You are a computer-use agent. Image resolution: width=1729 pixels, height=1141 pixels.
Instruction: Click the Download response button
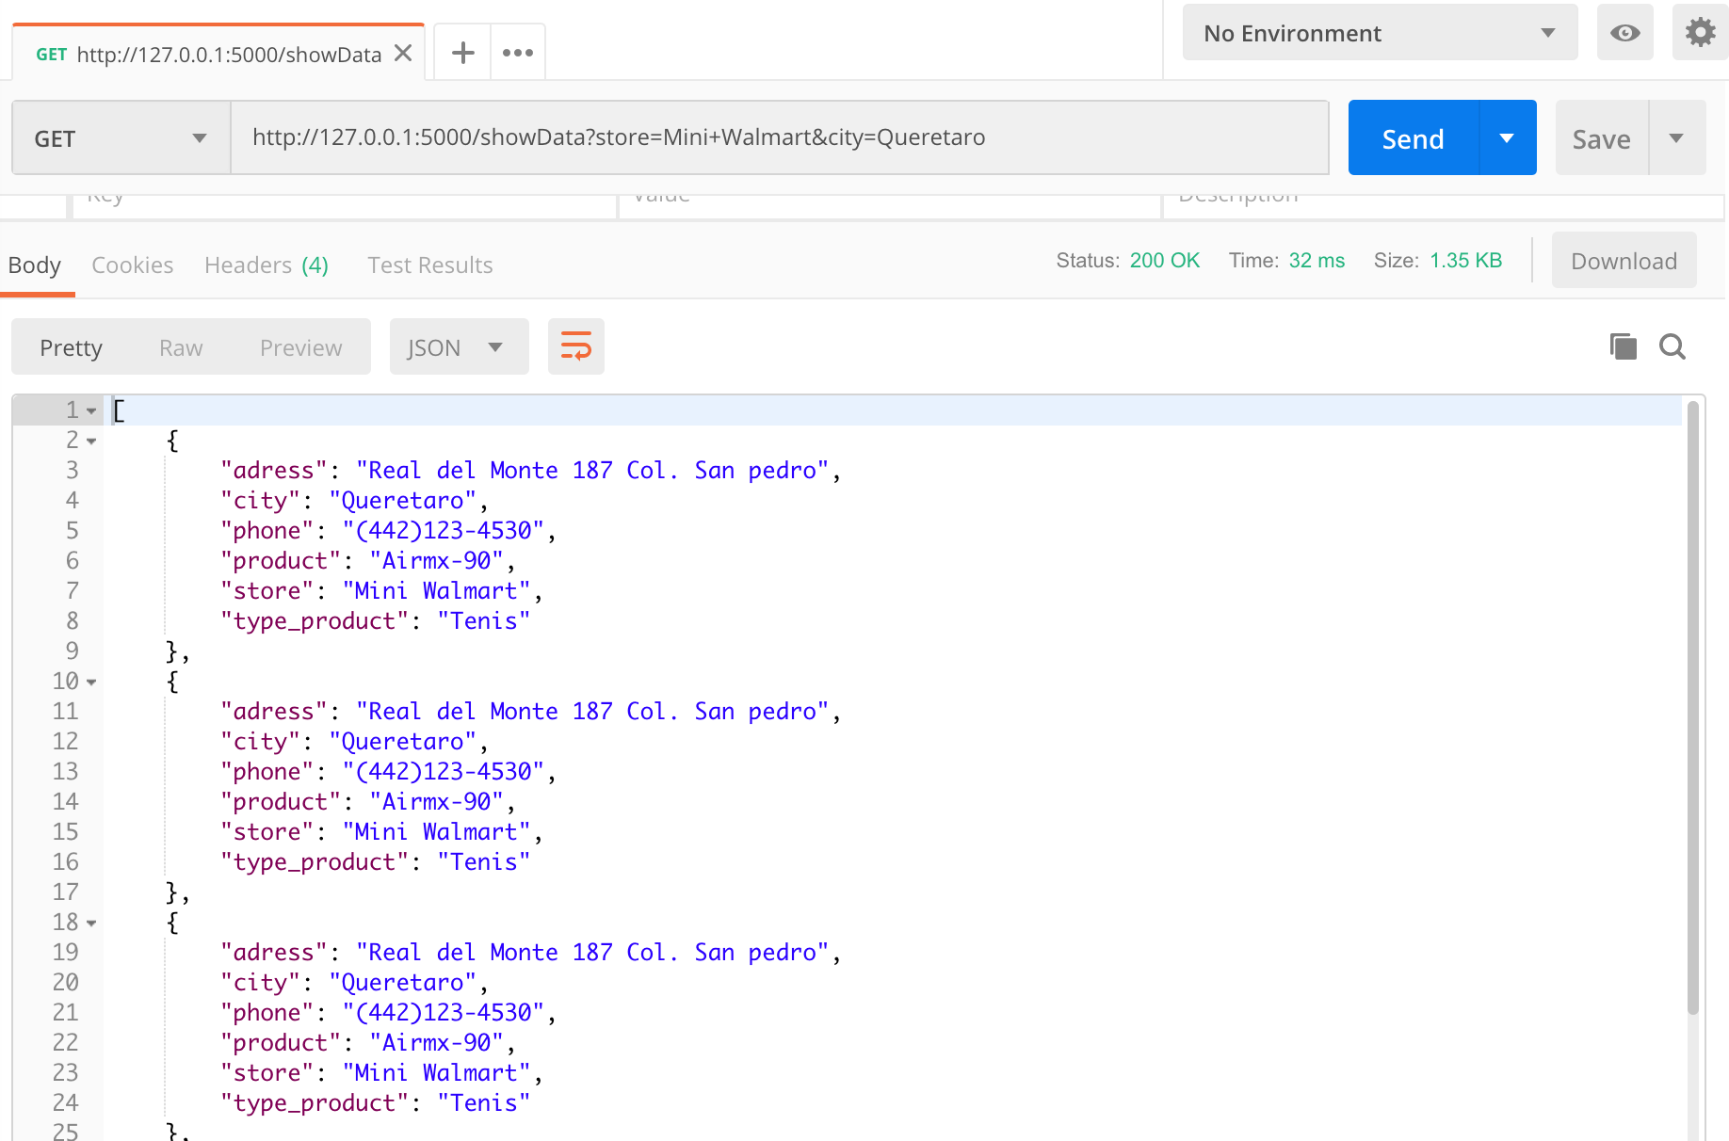[x=1624, y=261]
